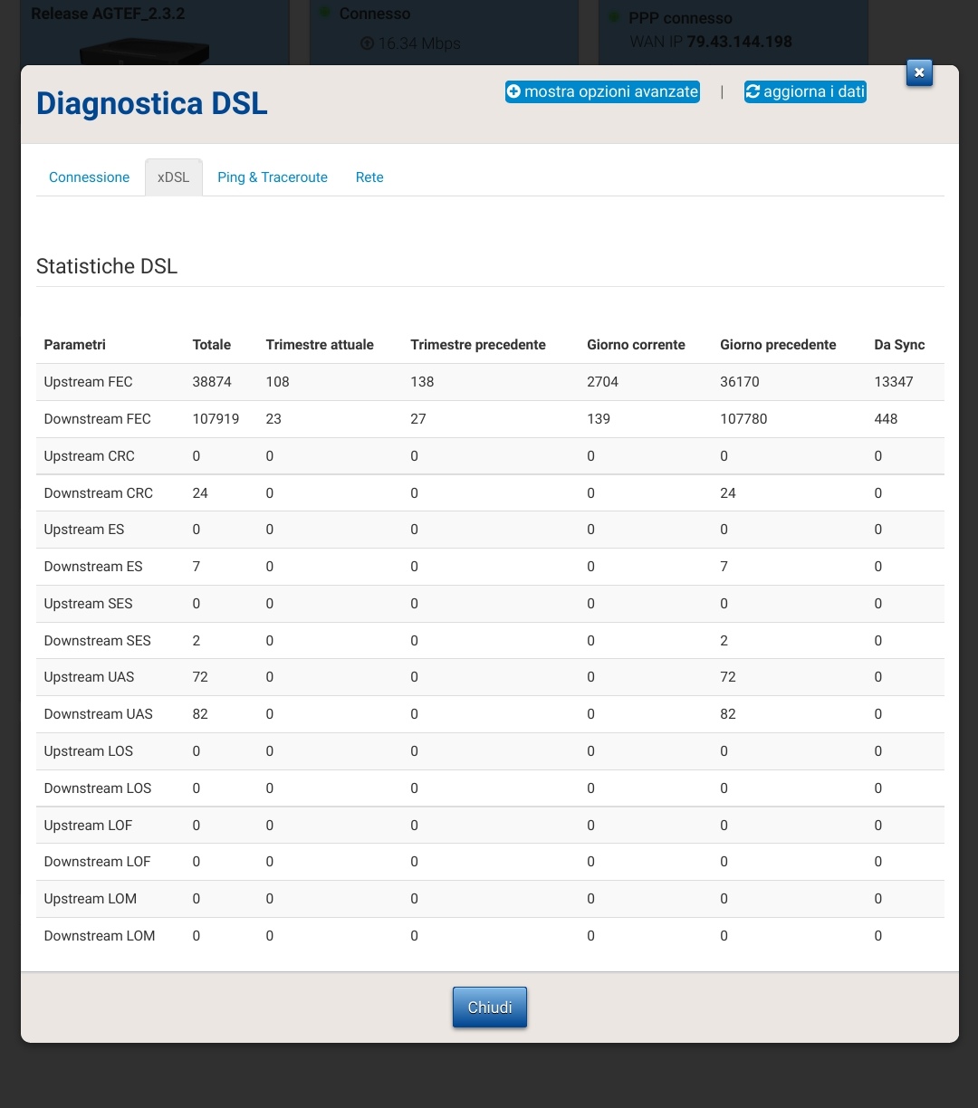Refresh data with aggiorna i dati
The width and height of the screenshot is (978, 1108).
[x=805, y=91]
